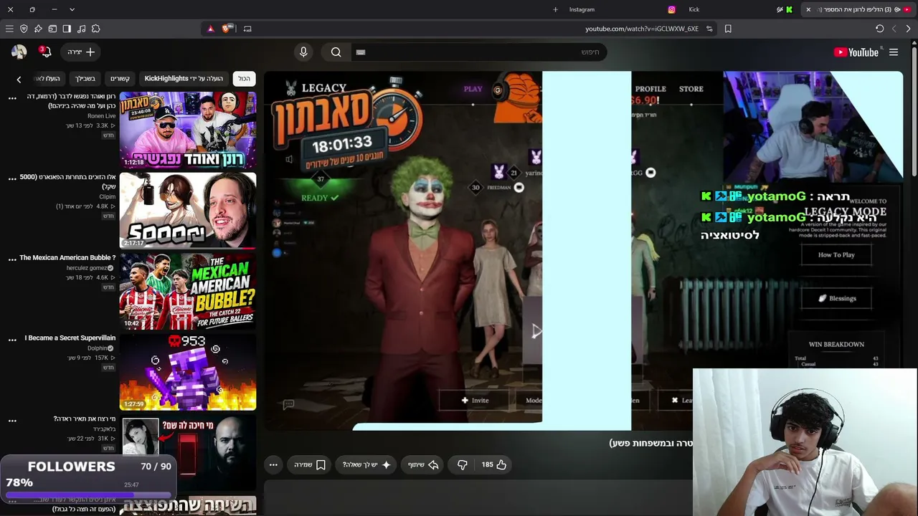
Task: Select the הכול filter chip
Action: [x=245, y=78]
